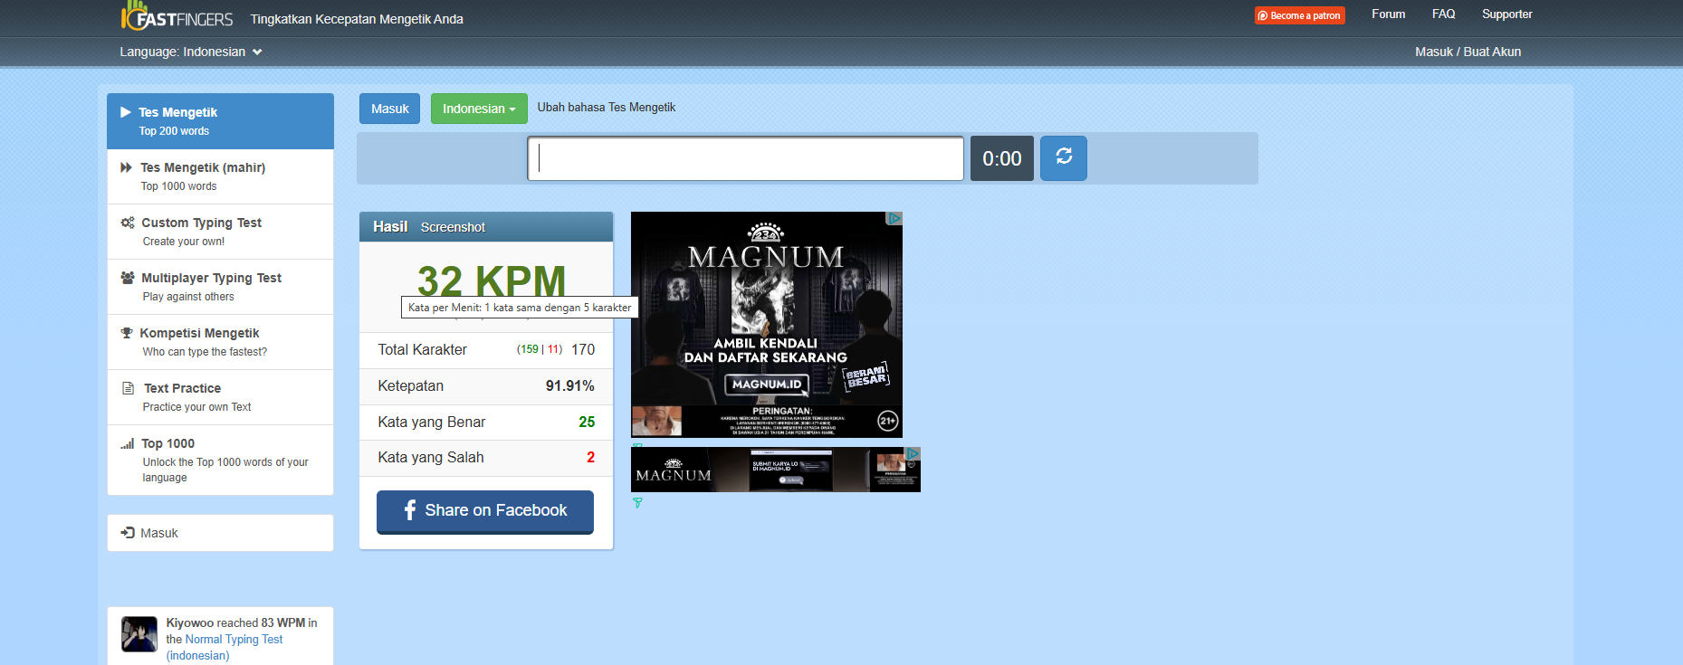Open Multiplayer Typing Test menu item
1683x665 pixels.
[220, 287]
